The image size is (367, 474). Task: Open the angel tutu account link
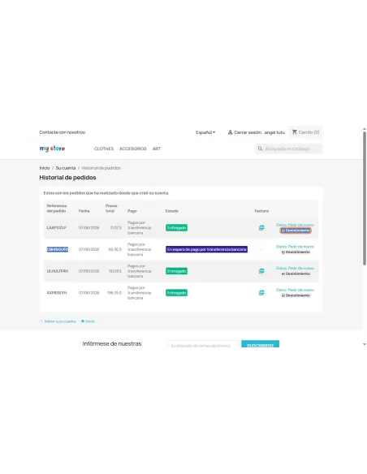pyautogui.click(x=274, y=132)
